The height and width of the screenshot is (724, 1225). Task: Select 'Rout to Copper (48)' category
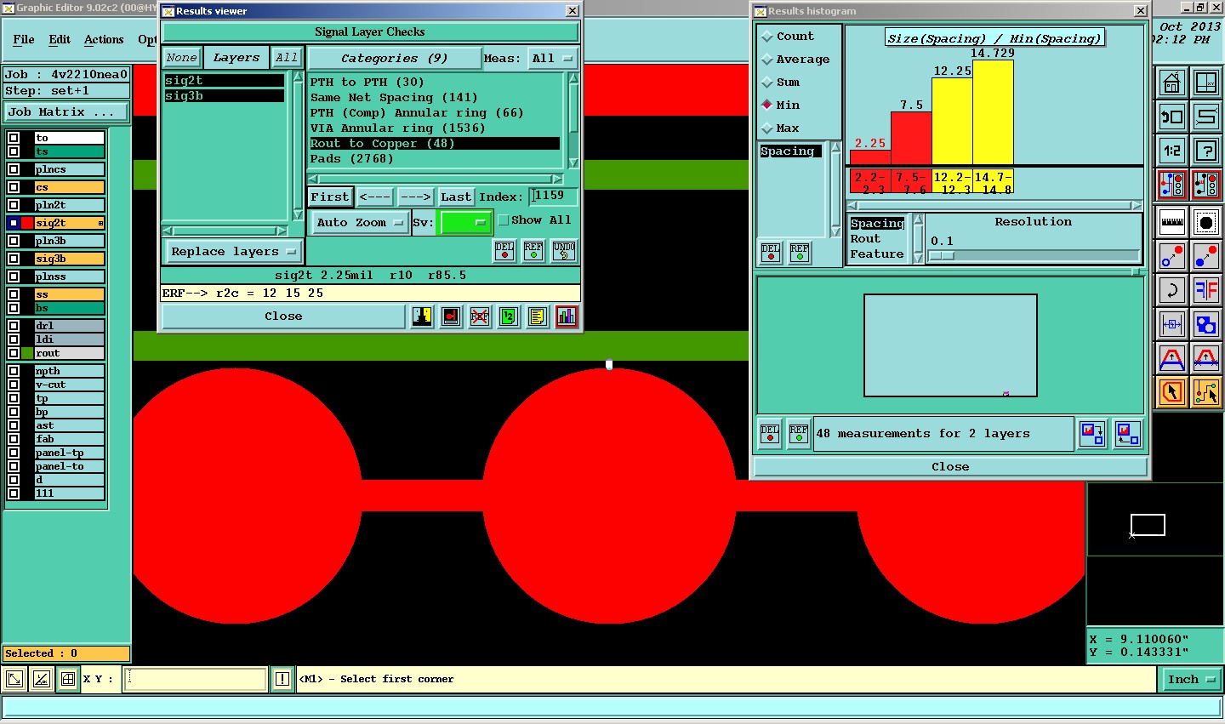[x=435, y=144]
